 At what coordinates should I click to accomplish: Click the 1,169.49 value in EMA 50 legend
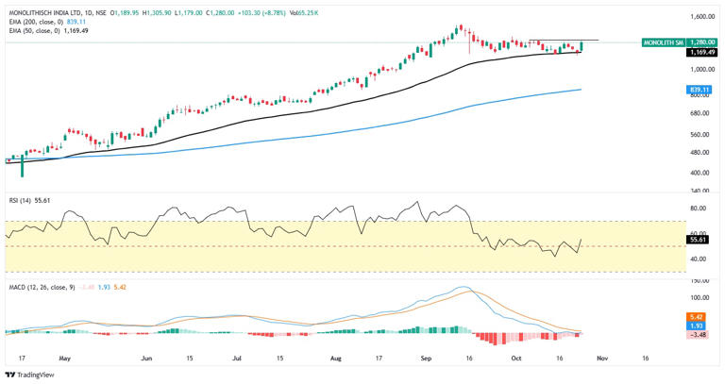pyautogui.click(x=78, y=31)
